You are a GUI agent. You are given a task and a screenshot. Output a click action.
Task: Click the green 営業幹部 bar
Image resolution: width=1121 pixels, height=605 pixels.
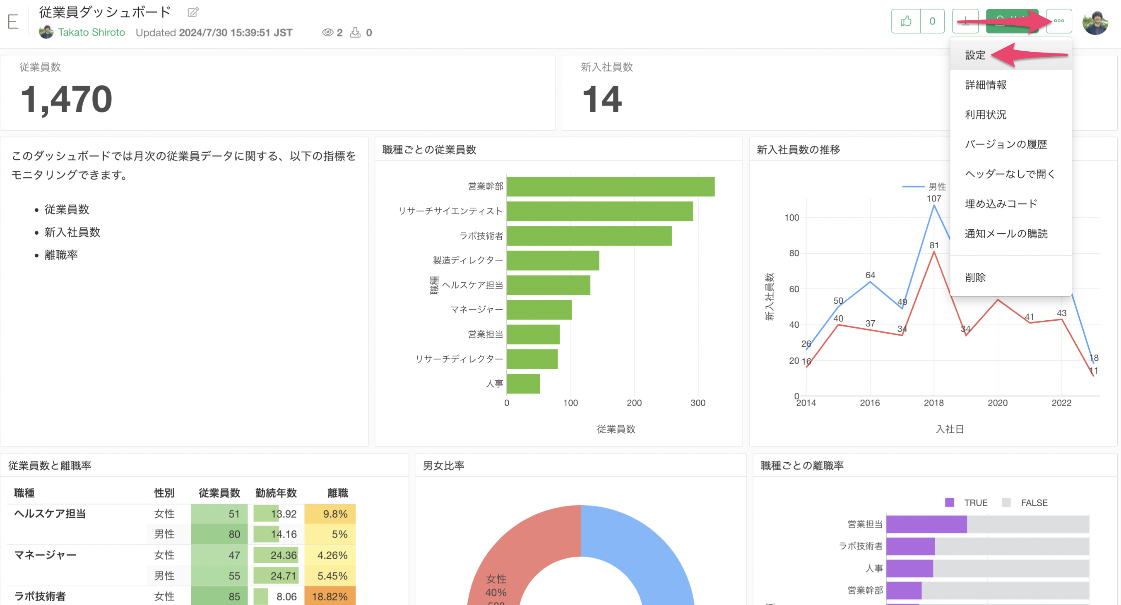pyautogui.click(x=611, y=187)
